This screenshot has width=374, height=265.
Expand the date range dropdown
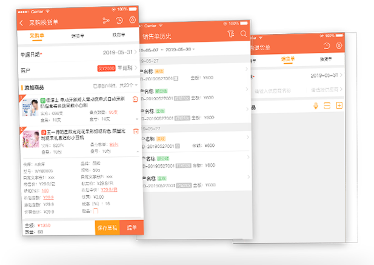pos(195,49)
